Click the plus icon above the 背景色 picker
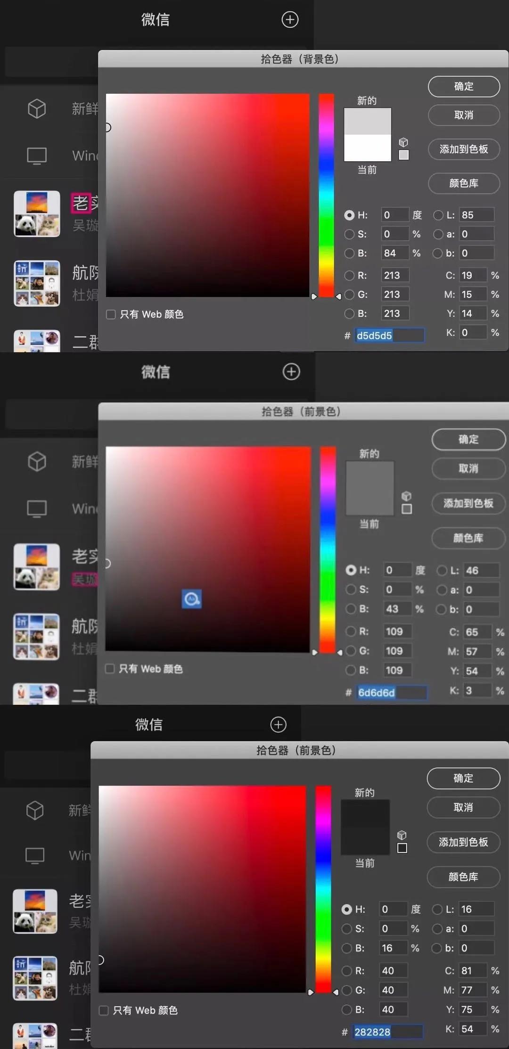 290,19
